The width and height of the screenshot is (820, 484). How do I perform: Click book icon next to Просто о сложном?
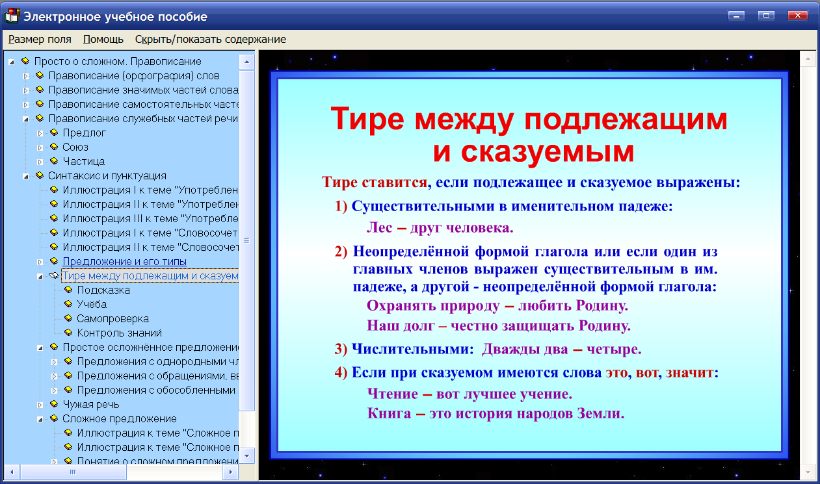point(25,61)
